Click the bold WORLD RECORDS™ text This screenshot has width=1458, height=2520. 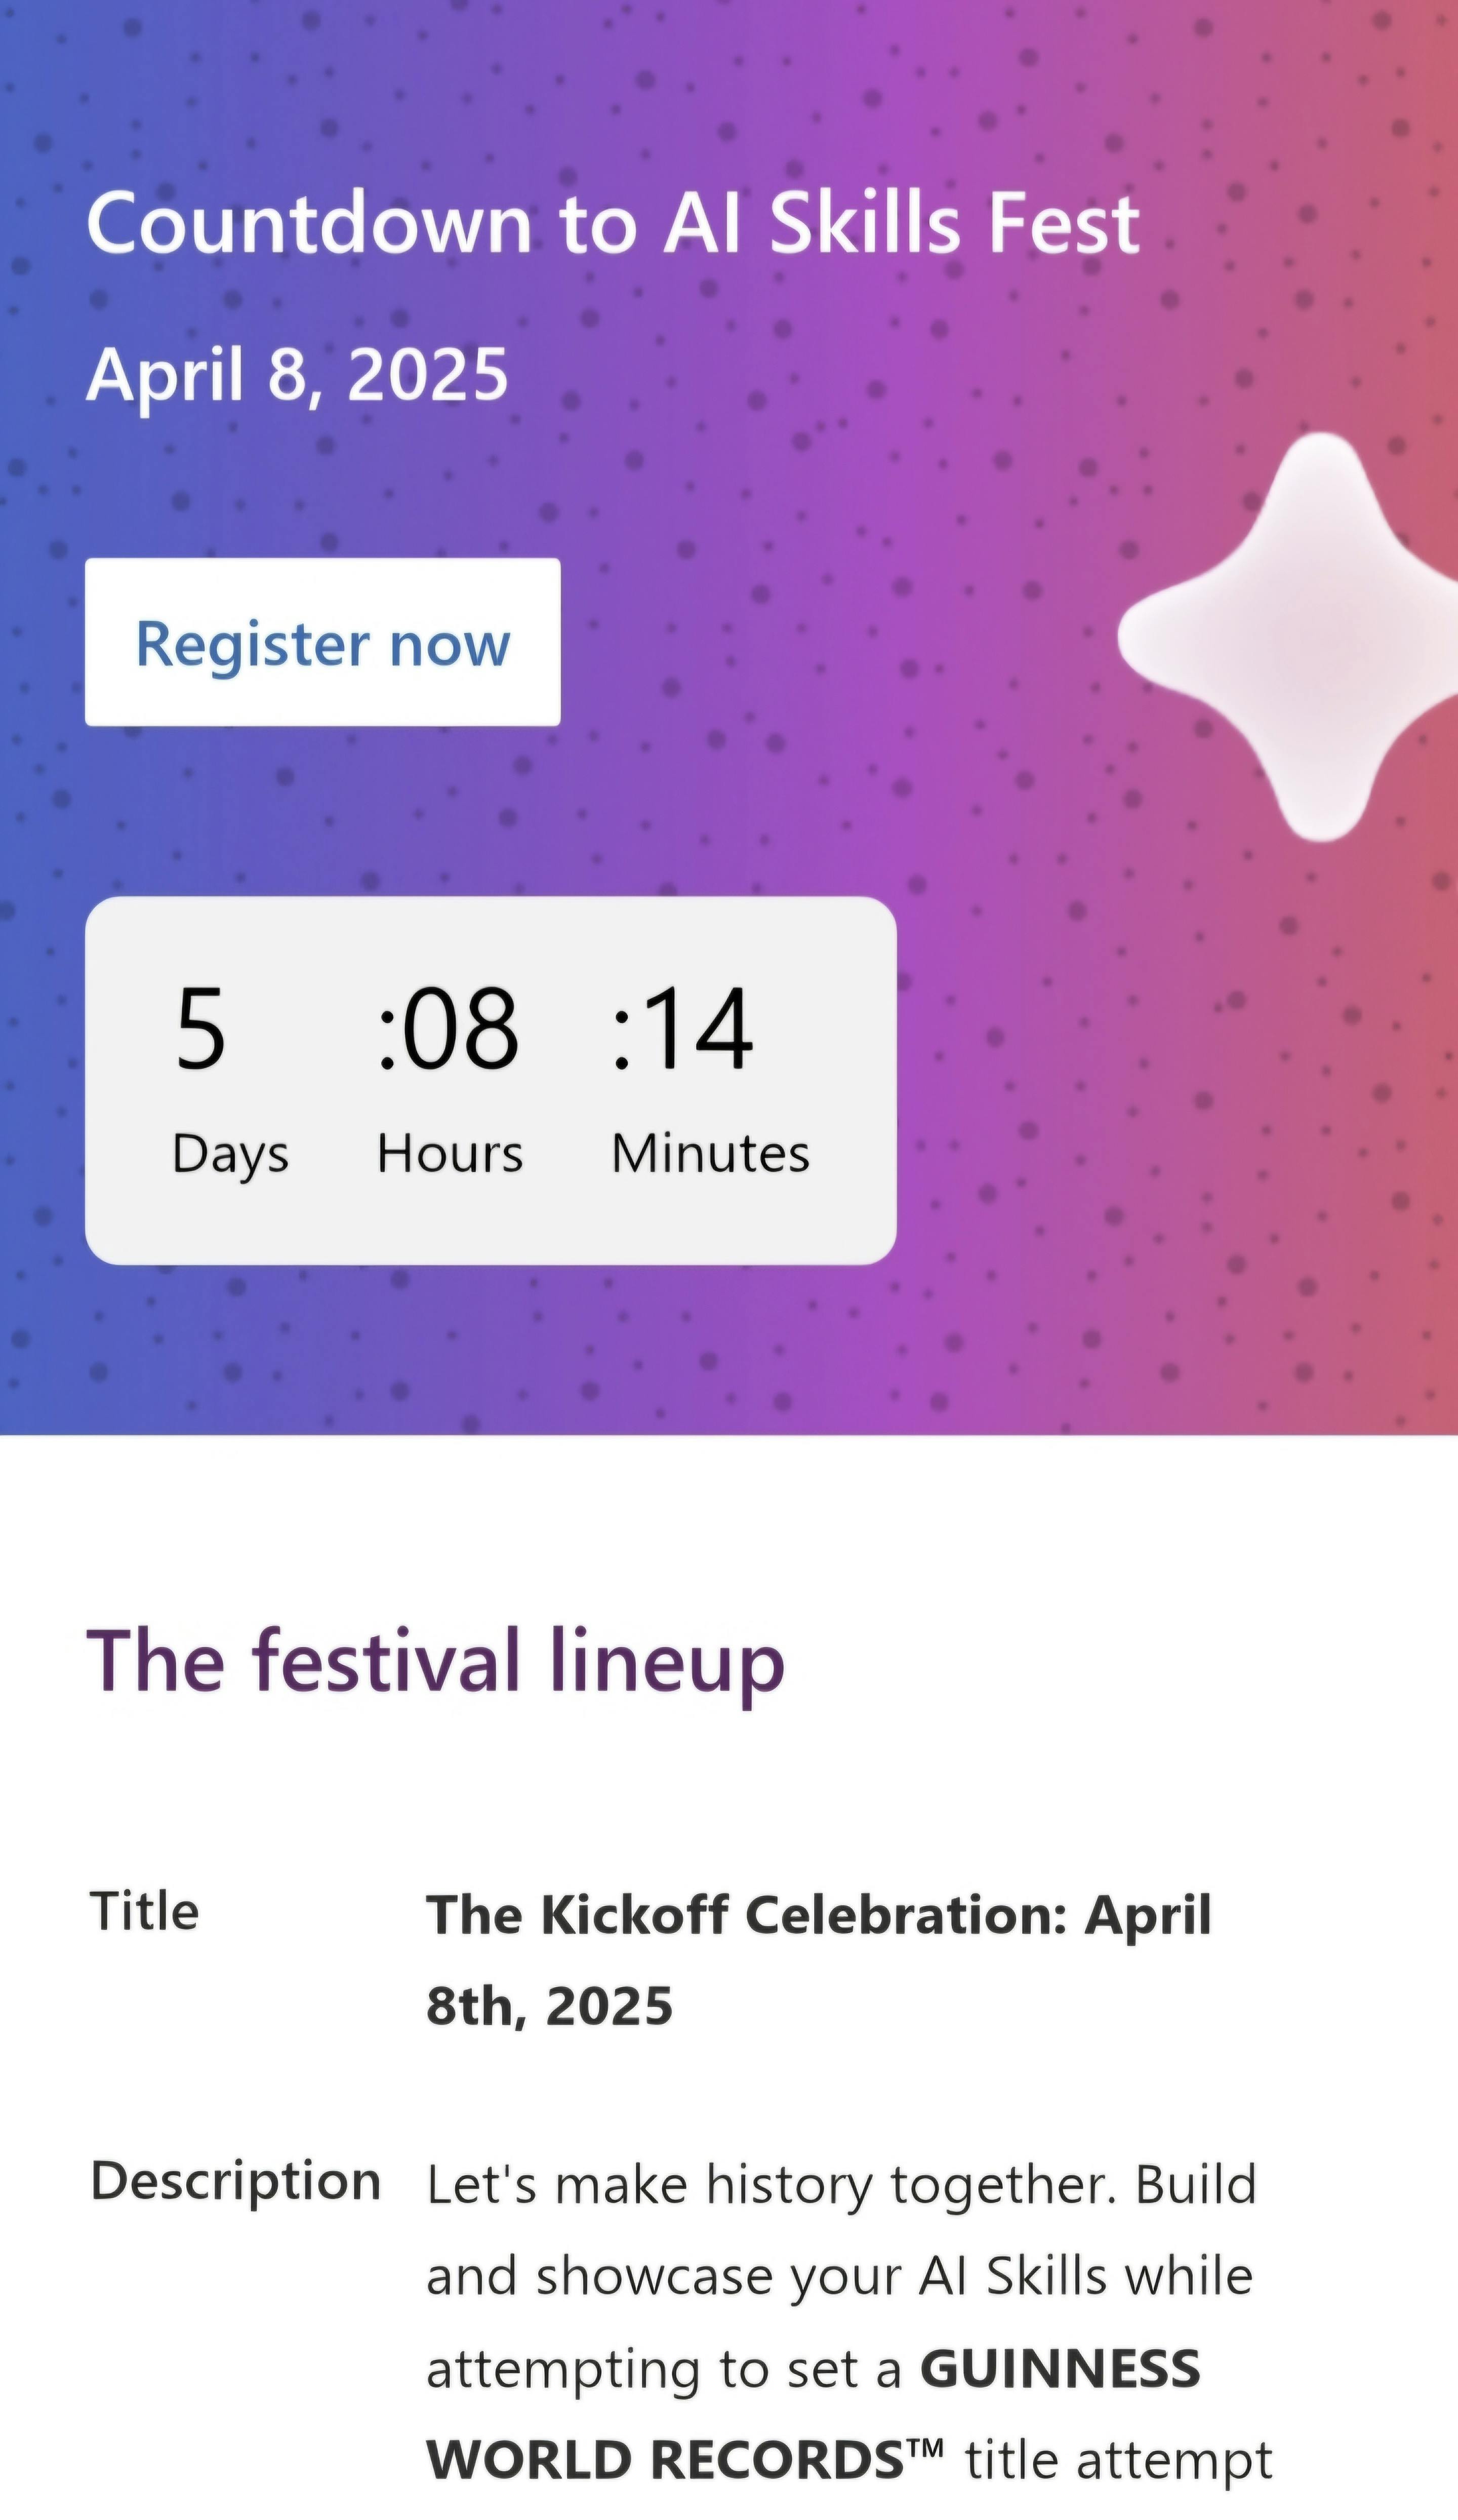684,2460
